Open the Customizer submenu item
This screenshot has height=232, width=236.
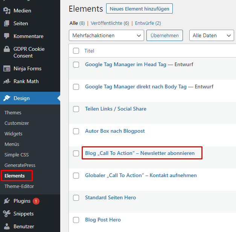17,123
